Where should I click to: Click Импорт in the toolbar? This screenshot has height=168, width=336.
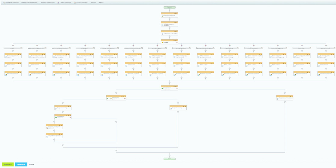pos(101,3)
